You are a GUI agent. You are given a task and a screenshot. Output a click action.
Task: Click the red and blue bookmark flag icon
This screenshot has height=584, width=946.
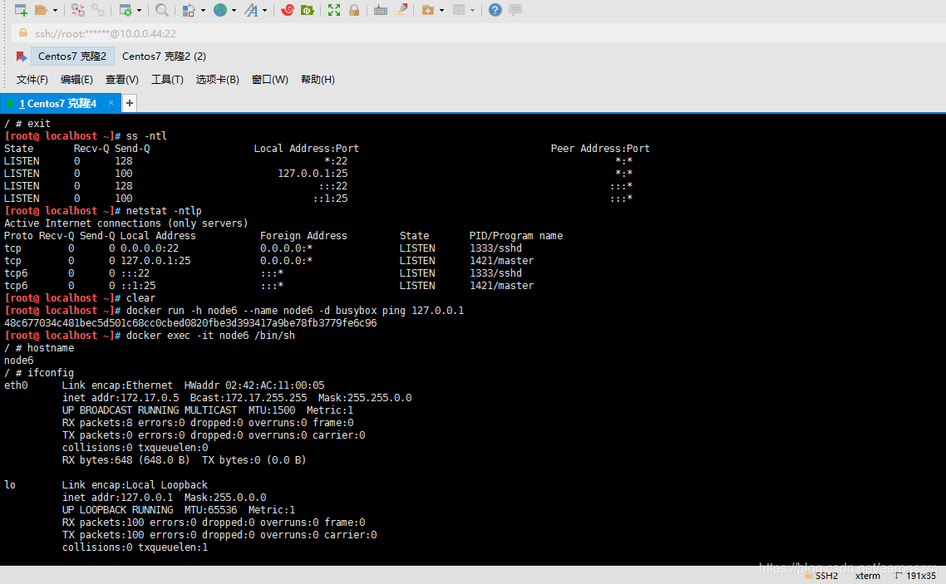pos(21,56)
